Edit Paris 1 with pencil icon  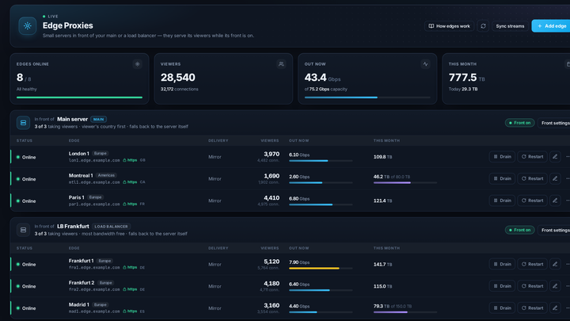pyautogui.click(x=555, y=201)
